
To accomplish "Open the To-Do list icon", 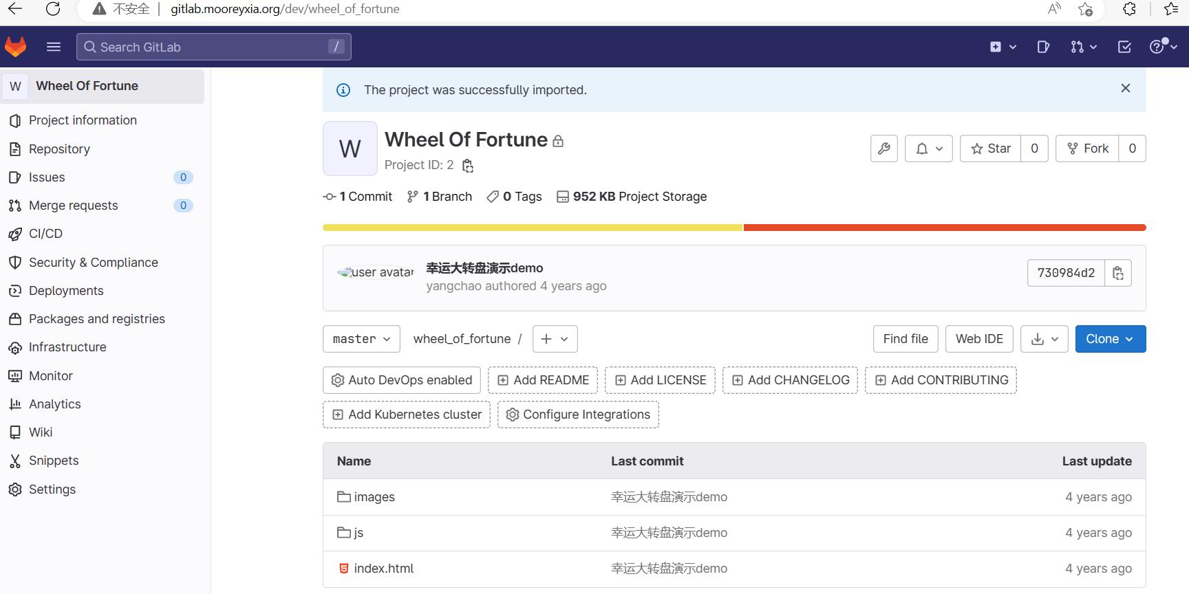I will pyautogui.click(x=1124, y=47).
